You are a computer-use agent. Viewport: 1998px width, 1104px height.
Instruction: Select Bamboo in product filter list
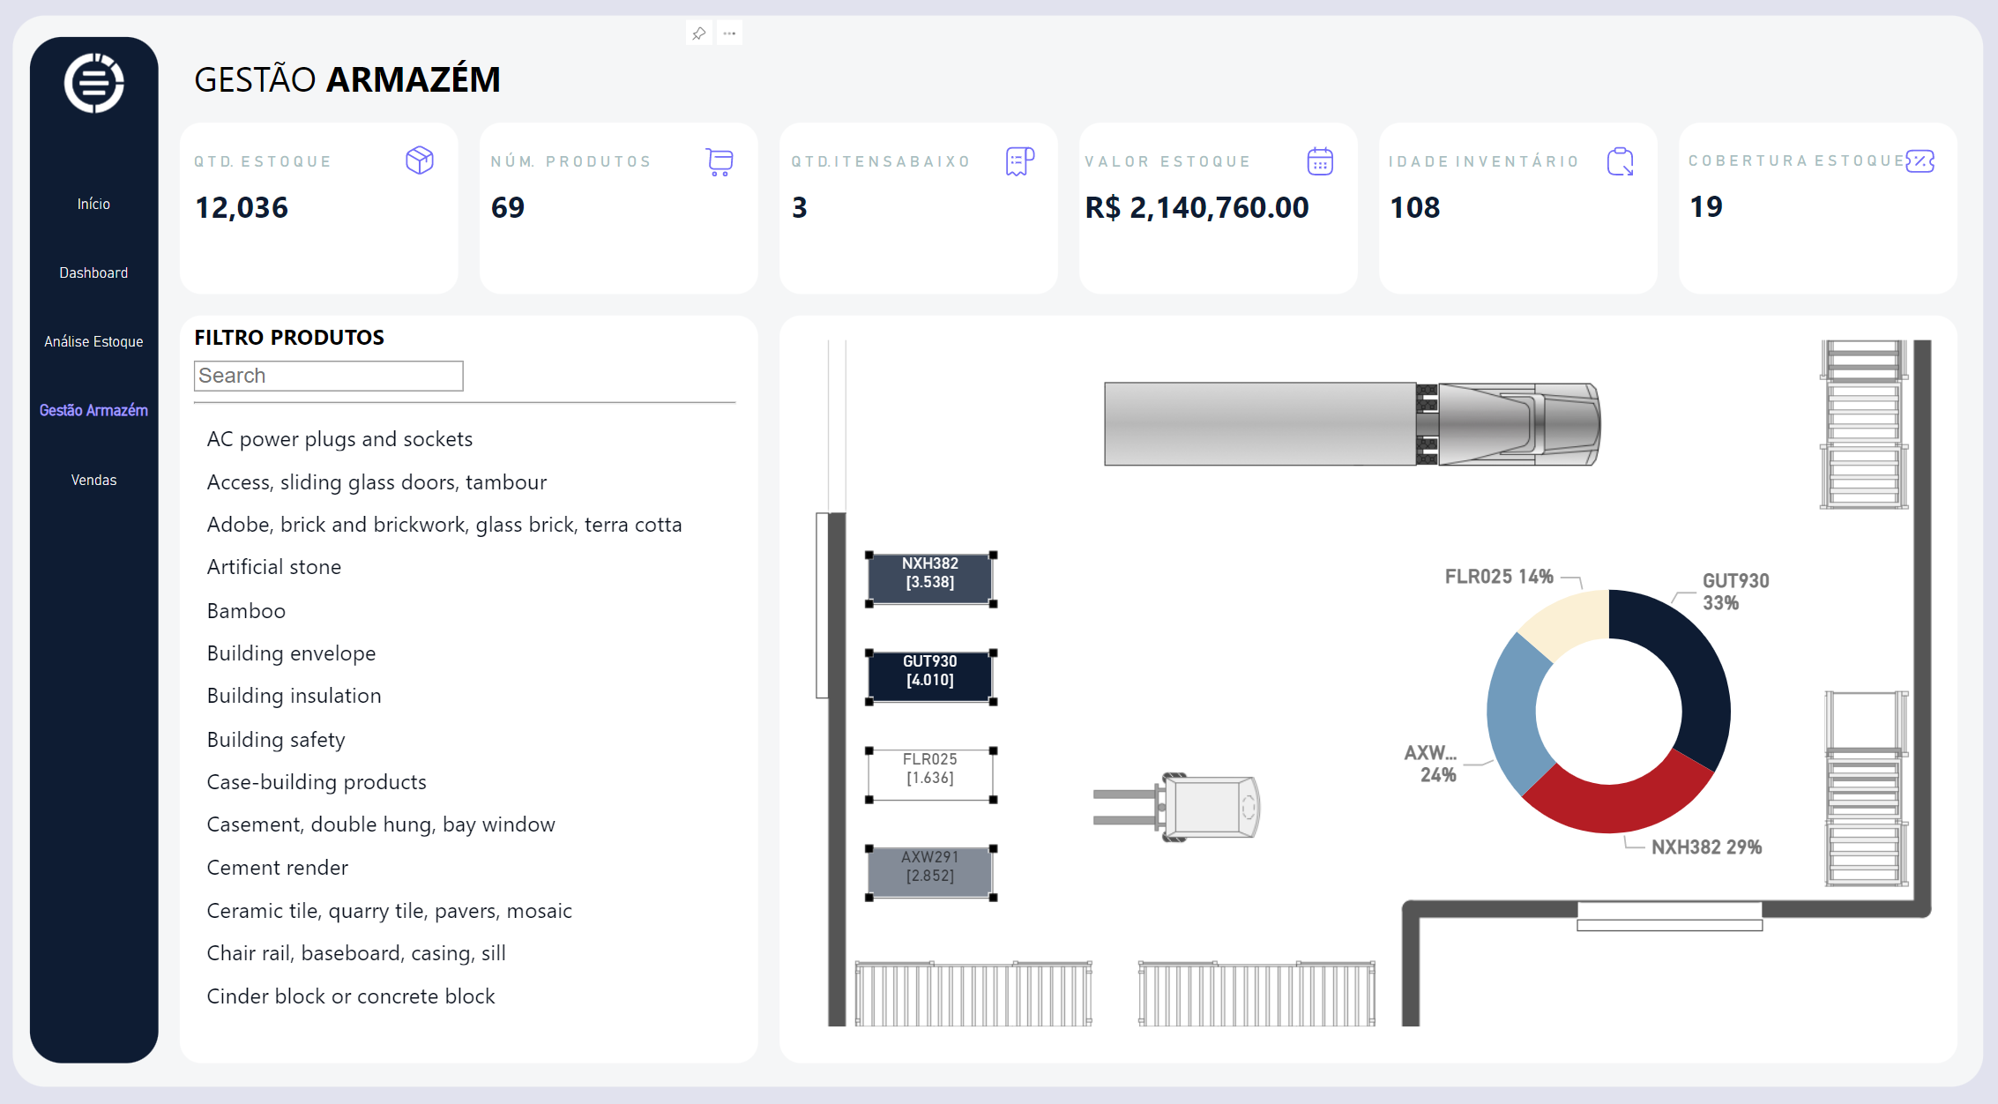246,610
